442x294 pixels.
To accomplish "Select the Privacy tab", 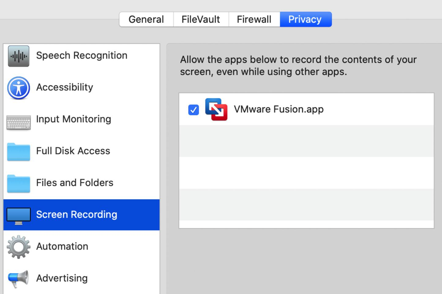I will click(x=305, y=19).
